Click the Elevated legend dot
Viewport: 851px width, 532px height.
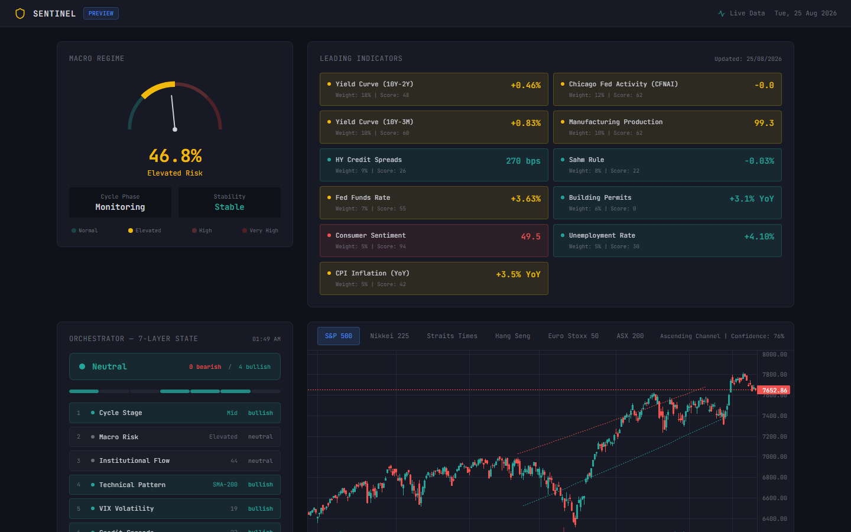131,231
